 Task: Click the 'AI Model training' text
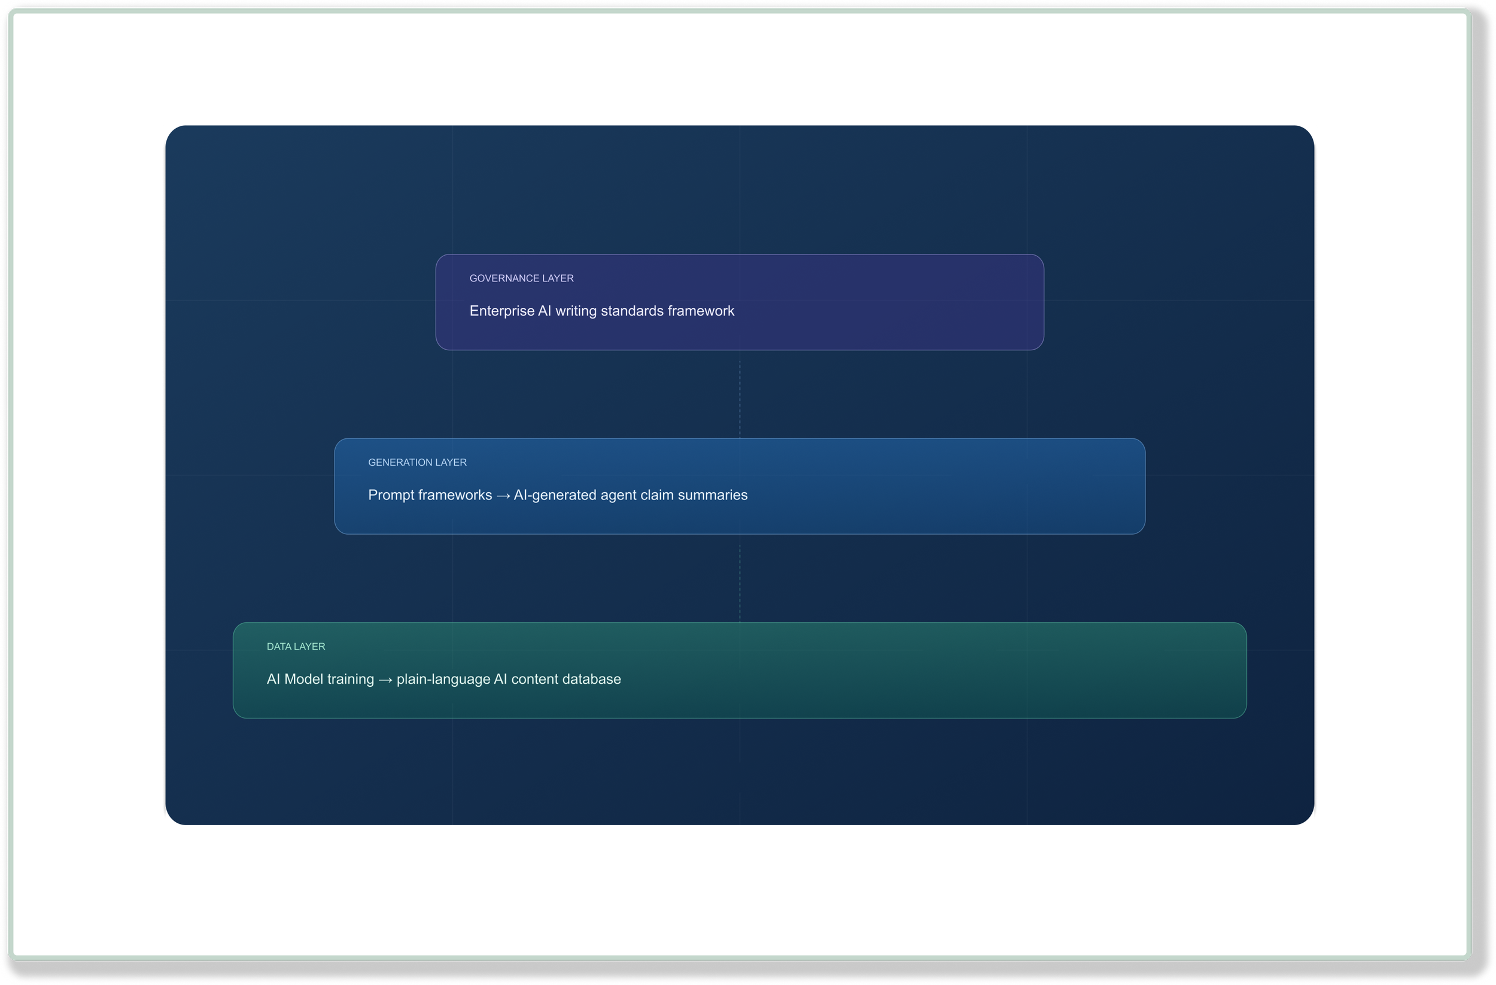tap(320, 679)
